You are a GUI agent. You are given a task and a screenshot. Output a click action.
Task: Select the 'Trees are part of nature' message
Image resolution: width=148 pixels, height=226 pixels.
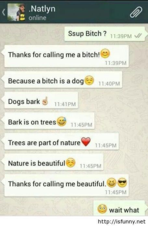coord(61,142)
